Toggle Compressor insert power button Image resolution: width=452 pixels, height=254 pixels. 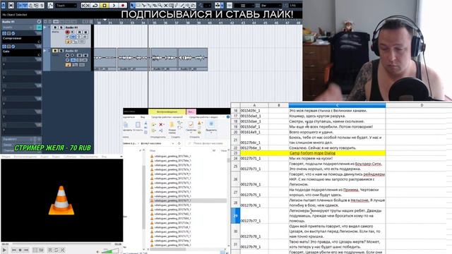[x=4, y=33]
